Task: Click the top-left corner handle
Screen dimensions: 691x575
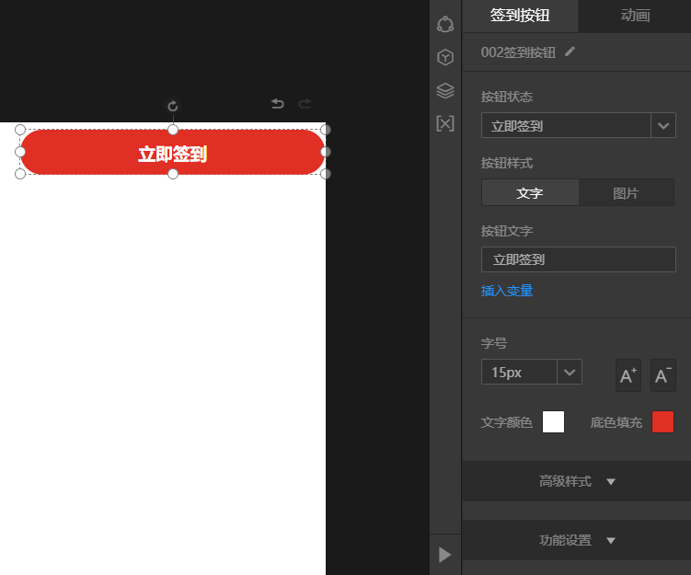Action: click(20, 130)
